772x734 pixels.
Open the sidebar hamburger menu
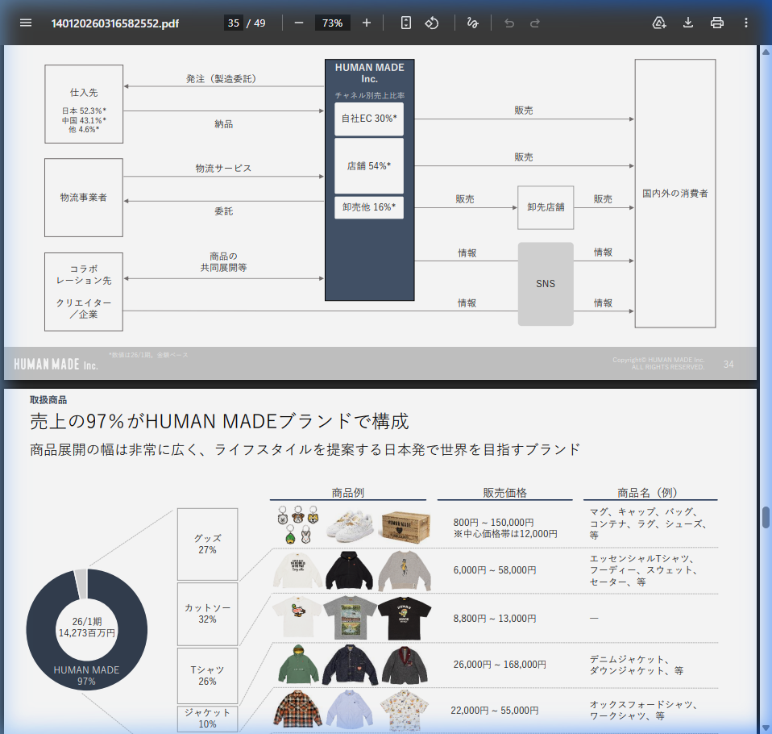[26, 23]
